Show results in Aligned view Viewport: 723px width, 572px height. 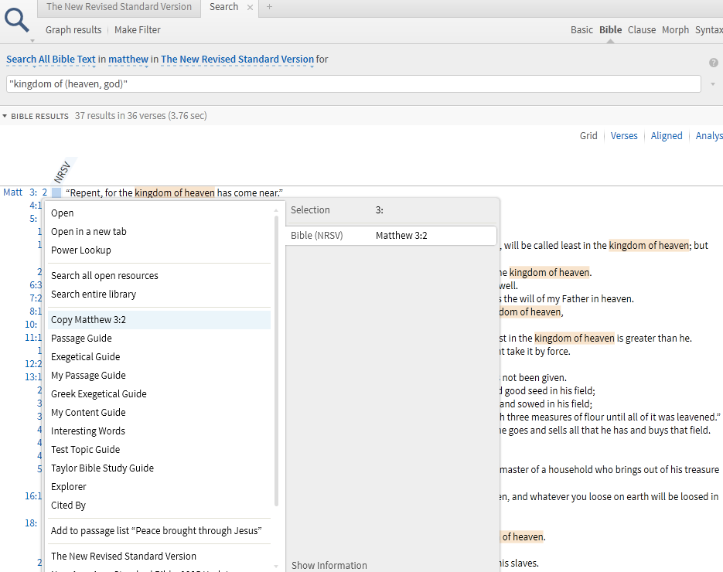click(x=667, y=136)
